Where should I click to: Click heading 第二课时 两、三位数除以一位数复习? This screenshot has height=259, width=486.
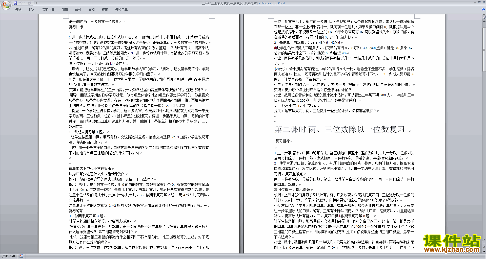pyautogui.click(x=339, y=129)
